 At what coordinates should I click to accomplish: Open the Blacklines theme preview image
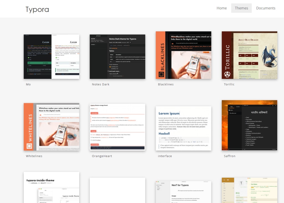click(x=184, y=55)
